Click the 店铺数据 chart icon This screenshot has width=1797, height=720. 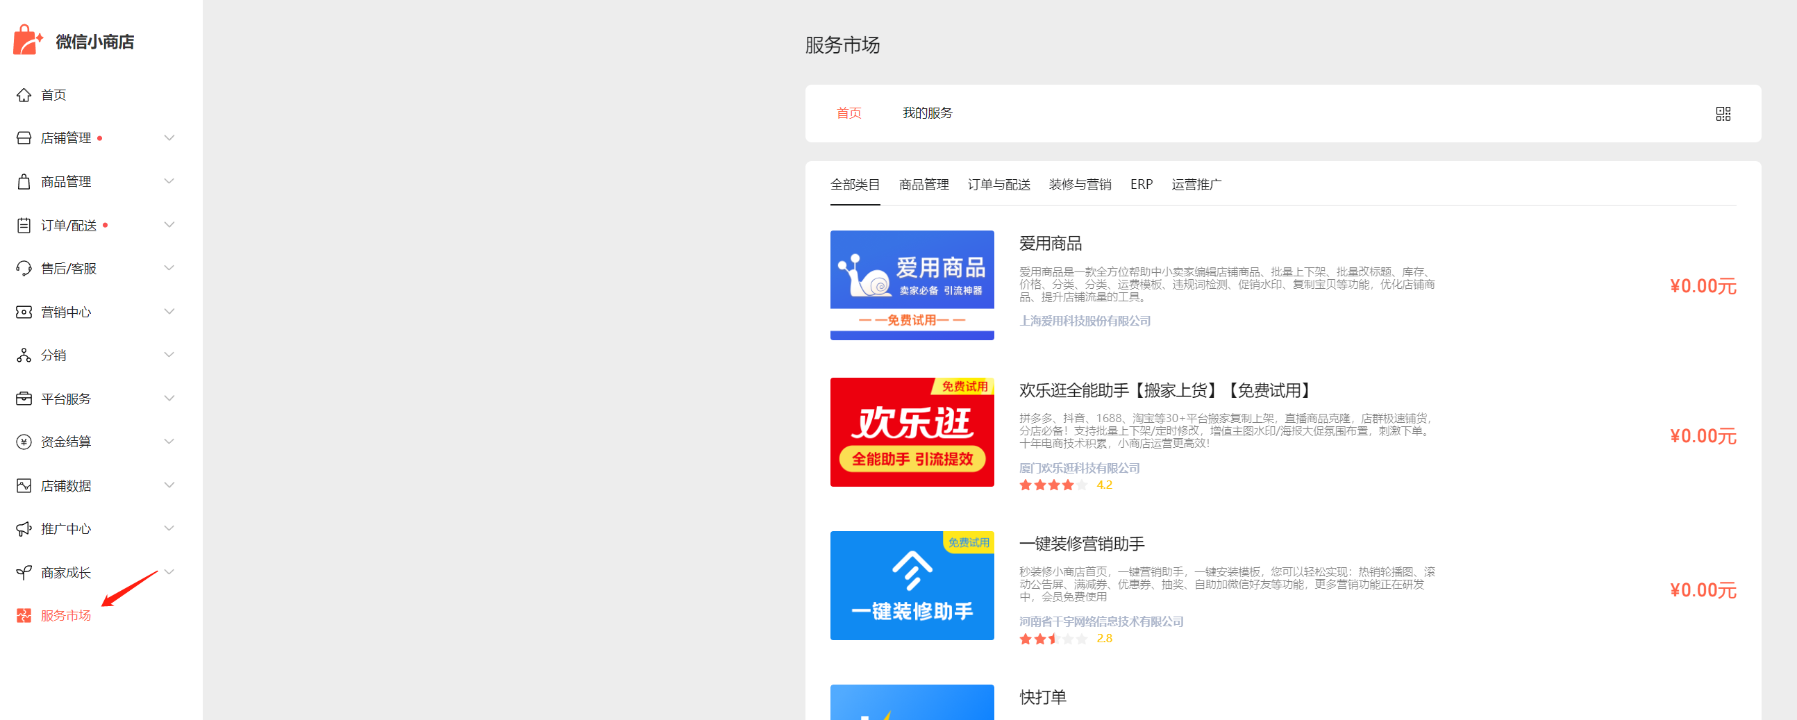click(24, 485)
